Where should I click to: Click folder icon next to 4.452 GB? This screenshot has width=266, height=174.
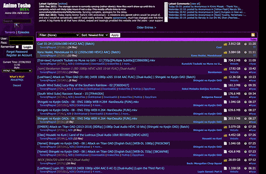pyautogui.click(x=225, y=135)
